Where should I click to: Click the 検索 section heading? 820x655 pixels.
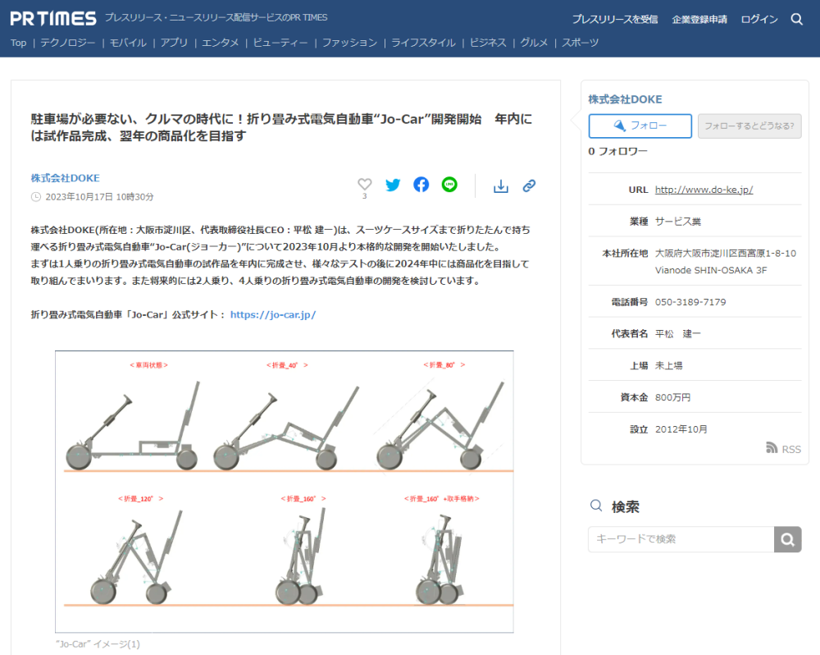pyautogui.click(x=626, y=506)
